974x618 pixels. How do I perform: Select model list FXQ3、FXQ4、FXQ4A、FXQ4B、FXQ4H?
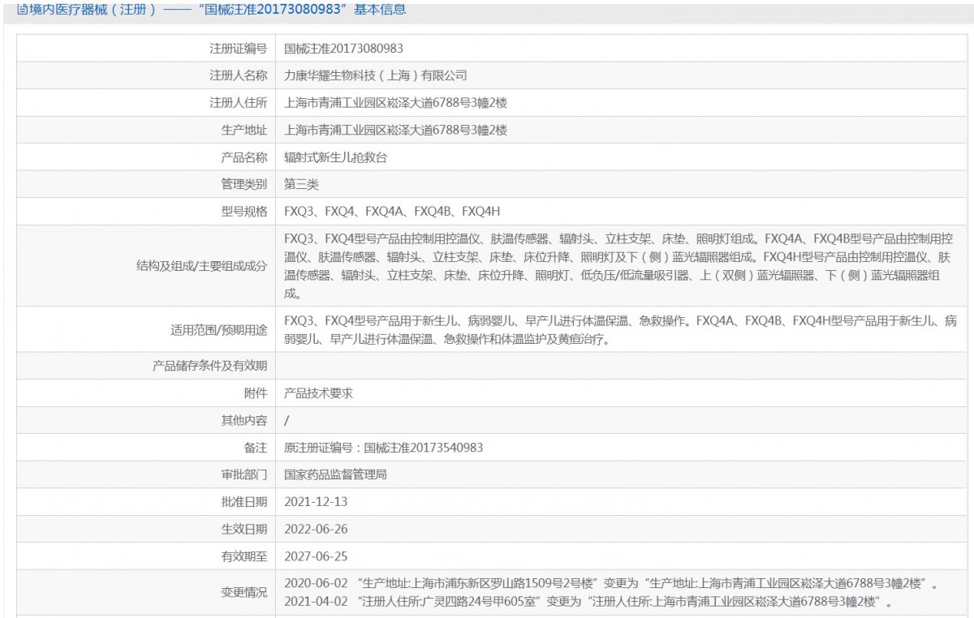pos(392,212)
